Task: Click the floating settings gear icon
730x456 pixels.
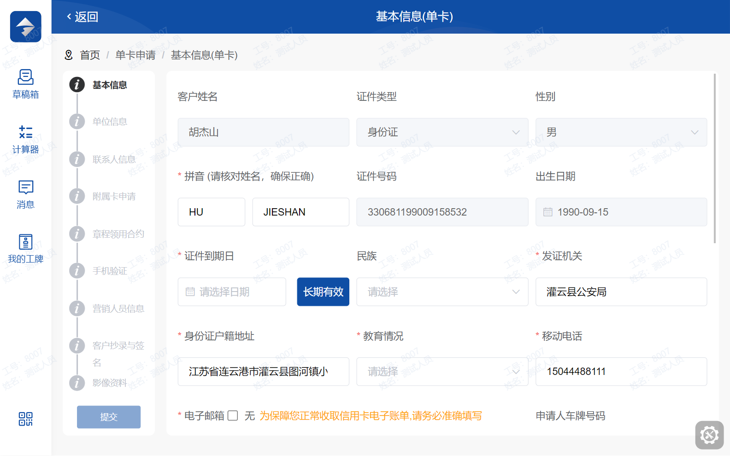Action: tap(709, 435)
